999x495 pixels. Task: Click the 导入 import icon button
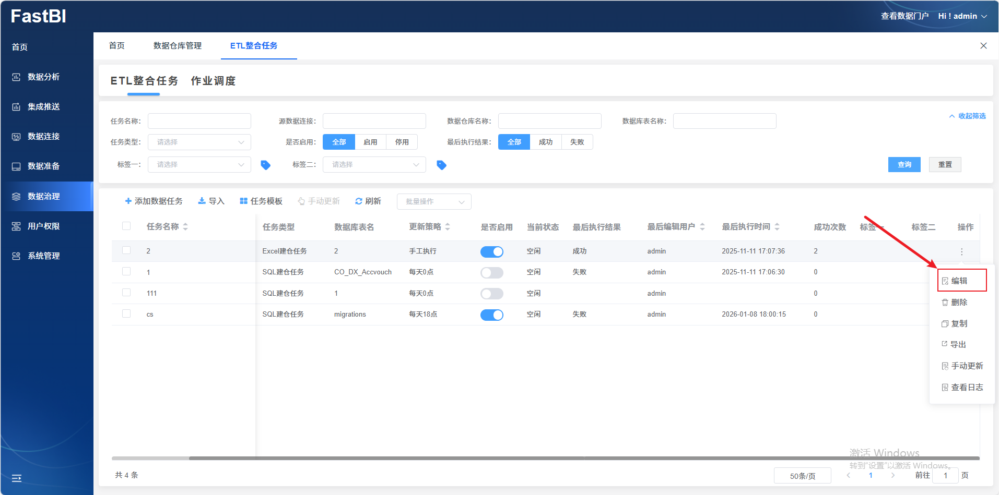(202, 201)
